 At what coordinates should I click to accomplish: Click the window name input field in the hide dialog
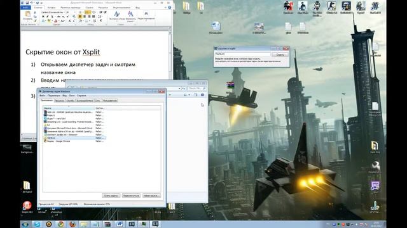(242, 54)
